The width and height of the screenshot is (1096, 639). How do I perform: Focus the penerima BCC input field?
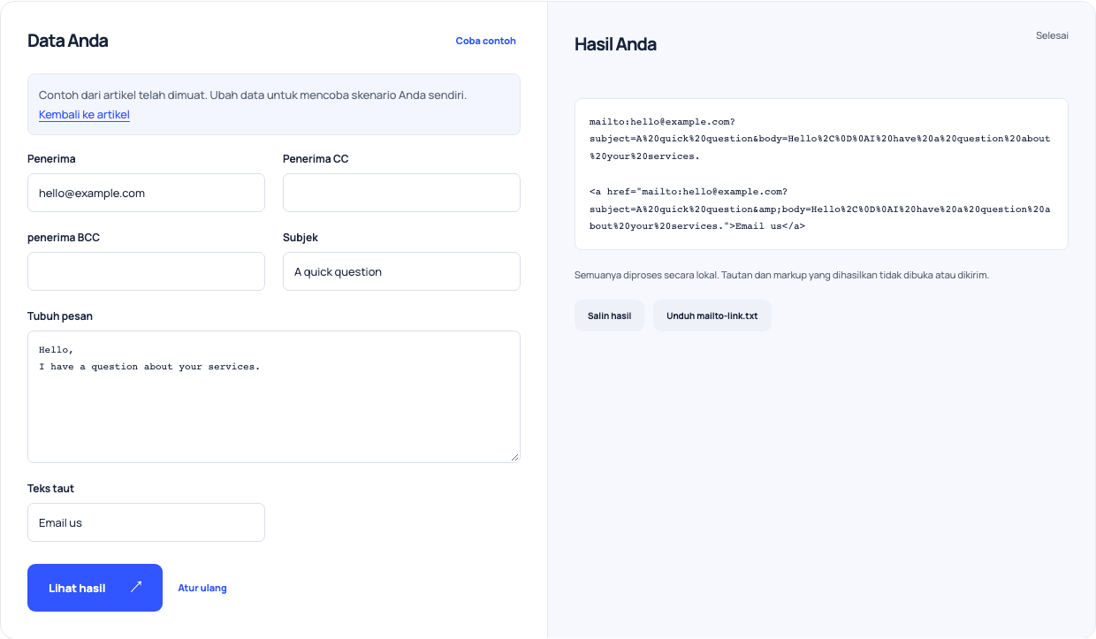point(146,271)
